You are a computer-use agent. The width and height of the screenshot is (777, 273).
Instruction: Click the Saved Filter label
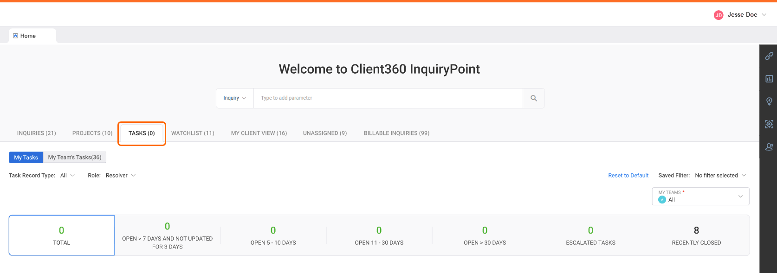pyautogui.click(x=674, y=176)
